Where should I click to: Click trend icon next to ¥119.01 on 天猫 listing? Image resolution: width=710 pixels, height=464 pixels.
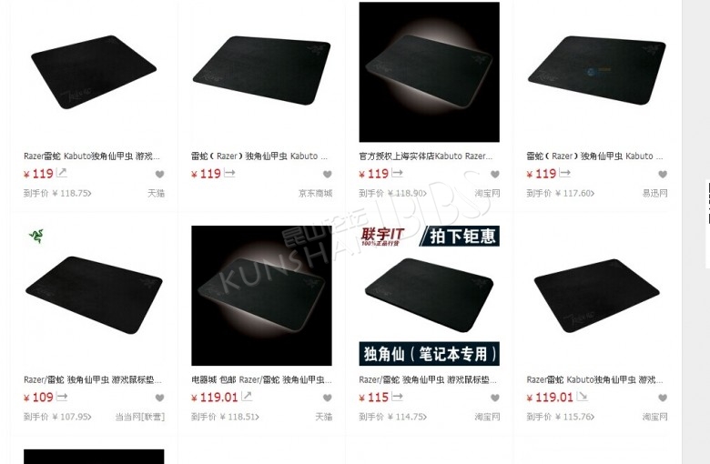pos(247,397)
